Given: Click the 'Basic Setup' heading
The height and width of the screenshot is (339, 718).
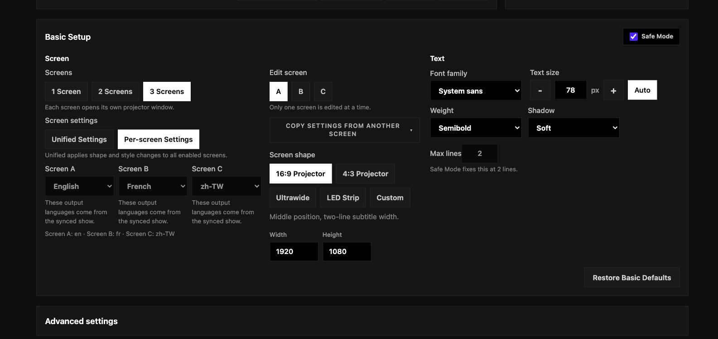Looking at the screenshot, I should pyautogui.click(x=68, y=37).
